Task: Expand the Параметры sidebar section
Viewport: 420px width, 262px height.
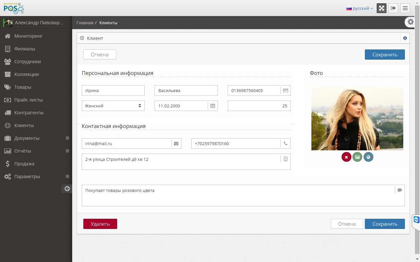Action: pyautogui.click(x=68, y=177)
